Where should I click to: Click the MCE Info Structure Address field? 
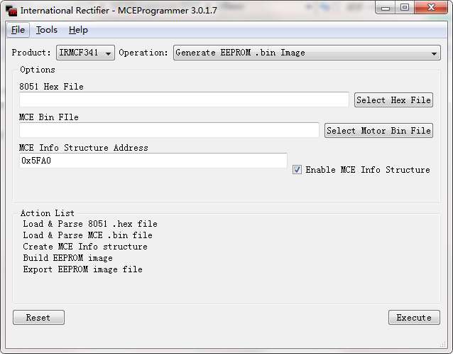click(153, 161)
